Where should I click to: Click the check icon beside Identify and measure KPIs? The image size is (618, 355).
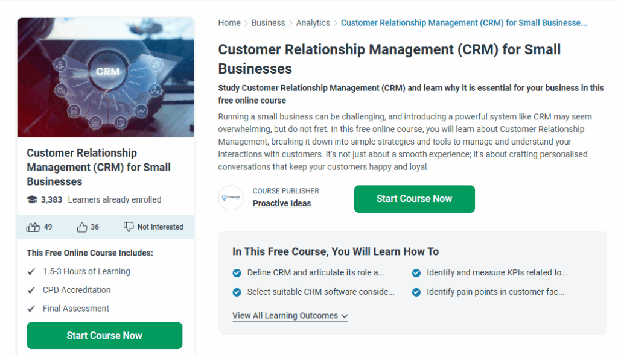(x=416, y=272)
